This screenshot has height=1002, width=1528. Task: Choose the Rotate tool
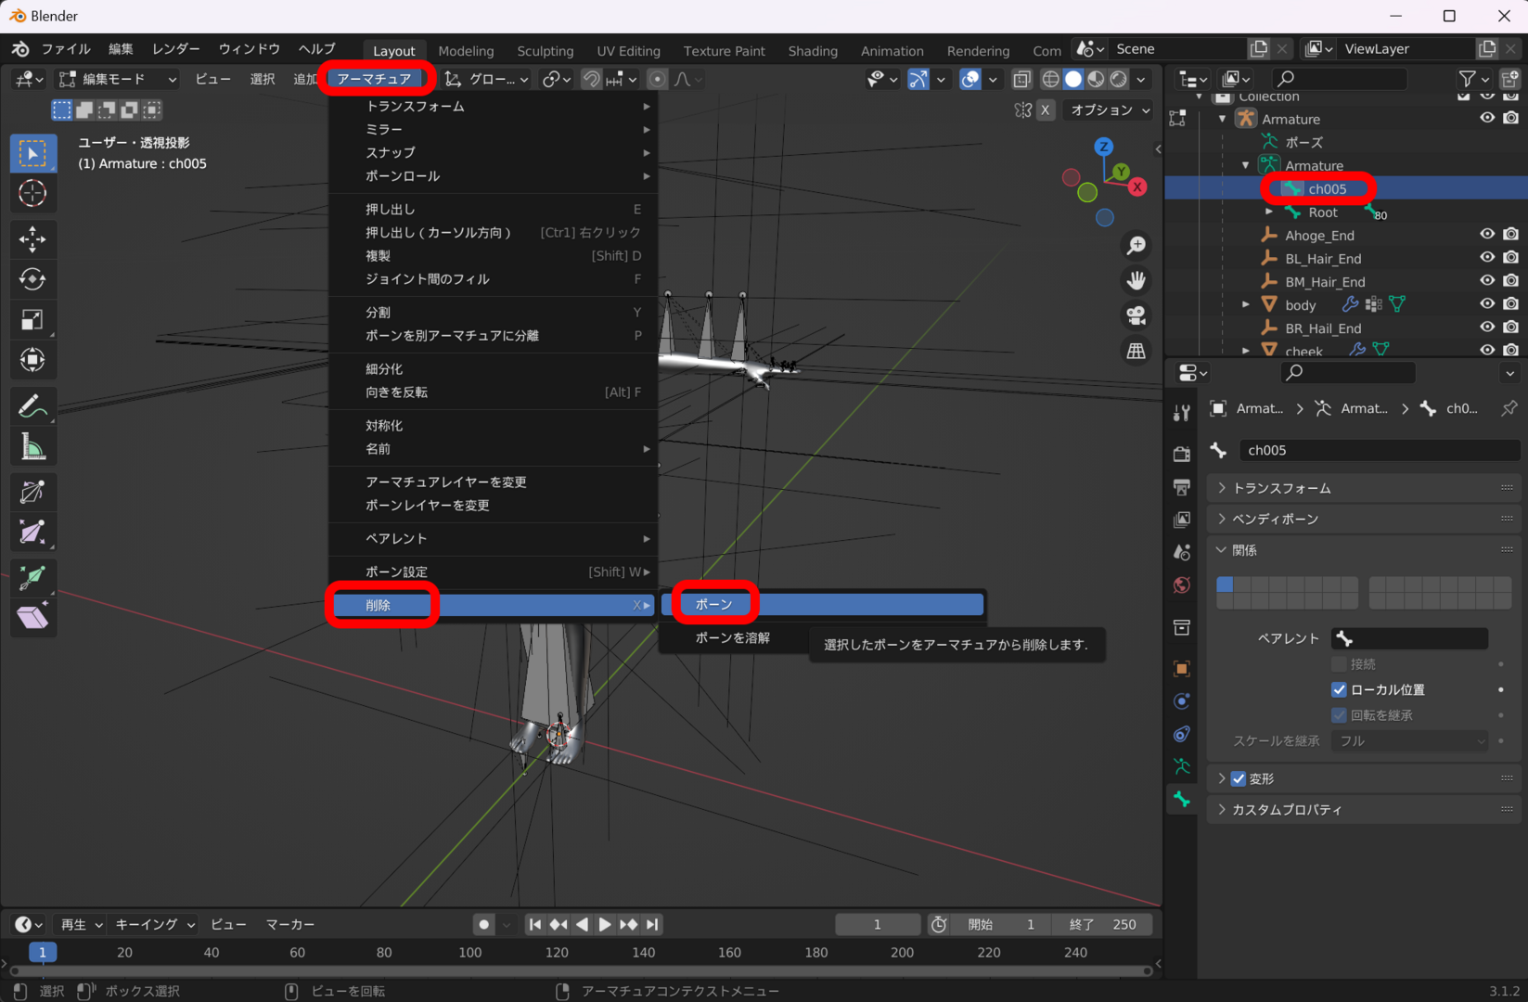(x=32, y=279)
